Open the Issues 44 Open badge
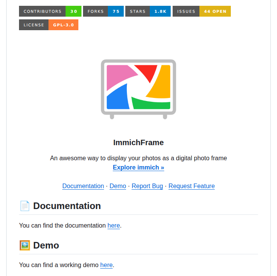The width and height of the screenshot is (277, 276). pyautogui.click(x=202, y=11)
